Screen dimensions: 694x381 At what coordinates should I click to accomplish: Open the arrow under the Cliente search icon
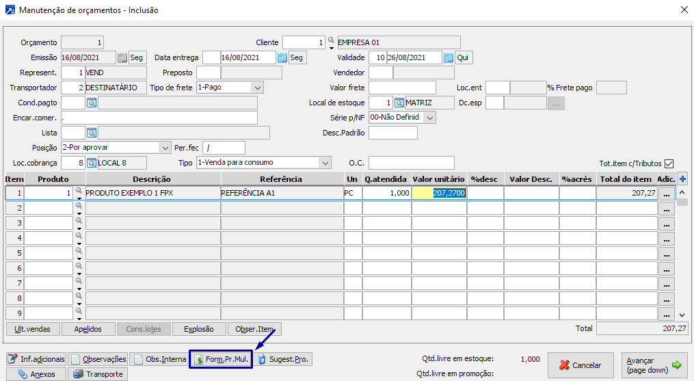tap(331, 47)
